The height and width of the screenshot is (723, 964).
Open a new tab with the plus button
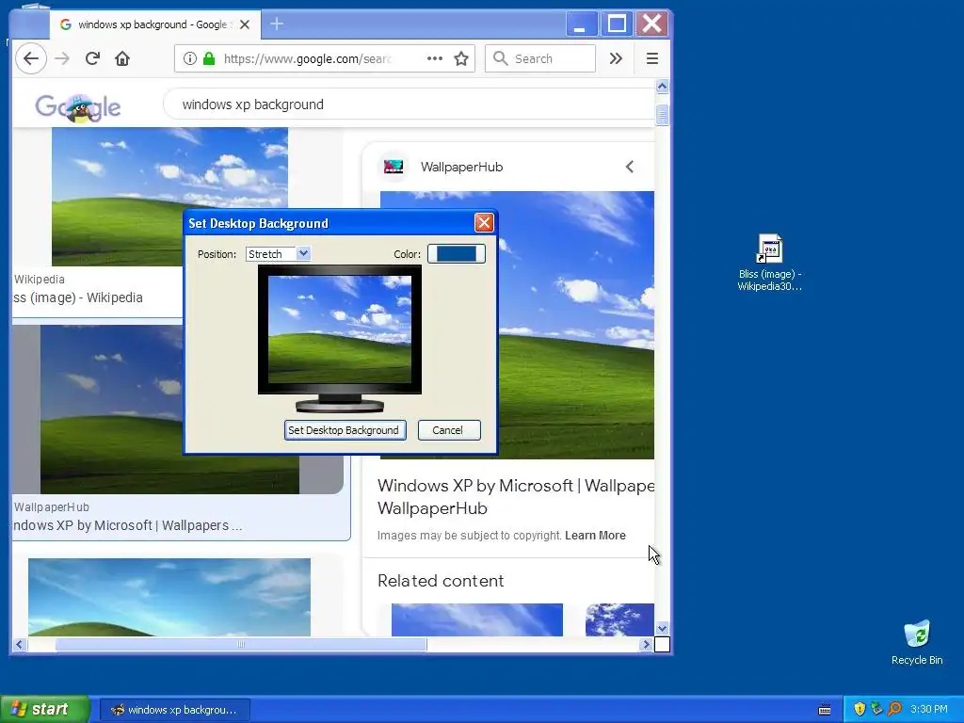(277, 24)
